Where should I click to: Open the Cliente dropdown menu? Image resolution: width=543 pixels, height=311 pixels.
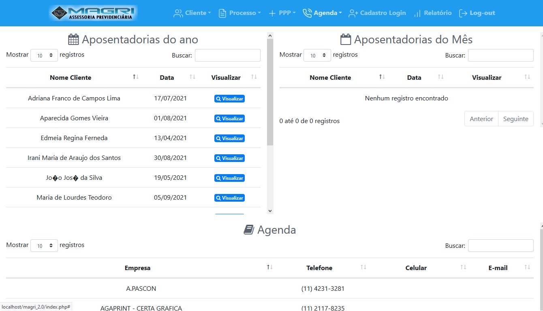coord(192,13)
